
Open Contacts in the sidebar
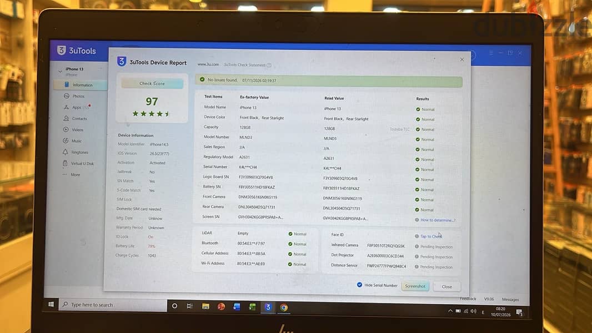click(79, 118)
